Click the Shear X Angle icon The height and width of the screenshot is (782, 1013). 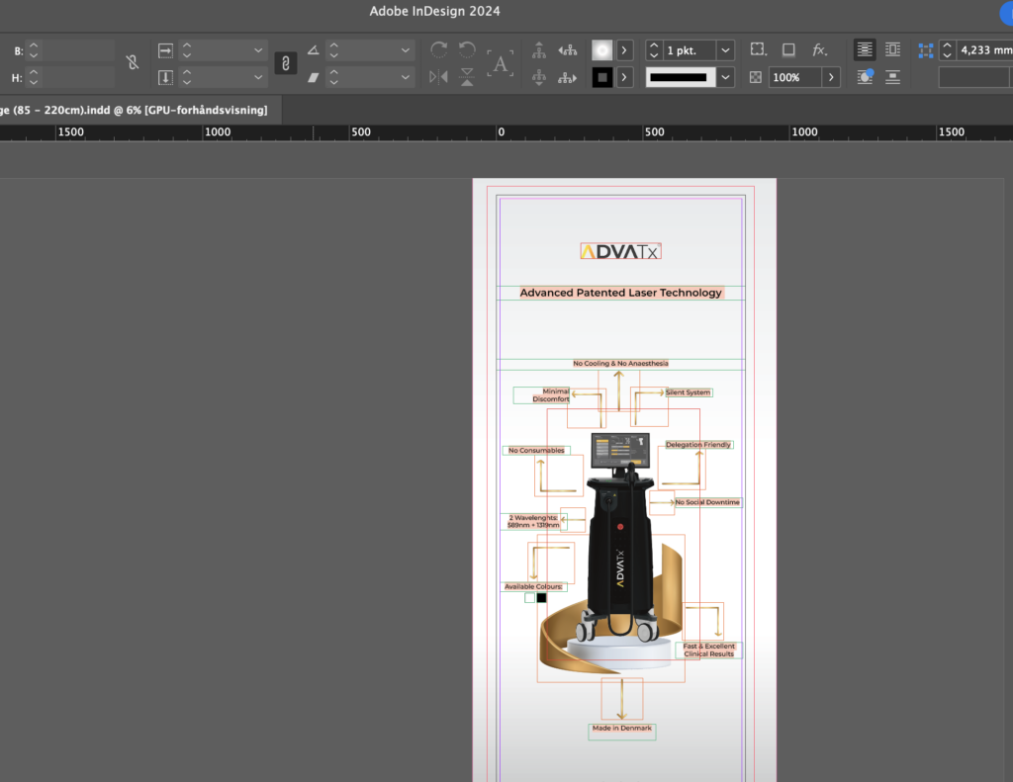(x=313, y=77)
